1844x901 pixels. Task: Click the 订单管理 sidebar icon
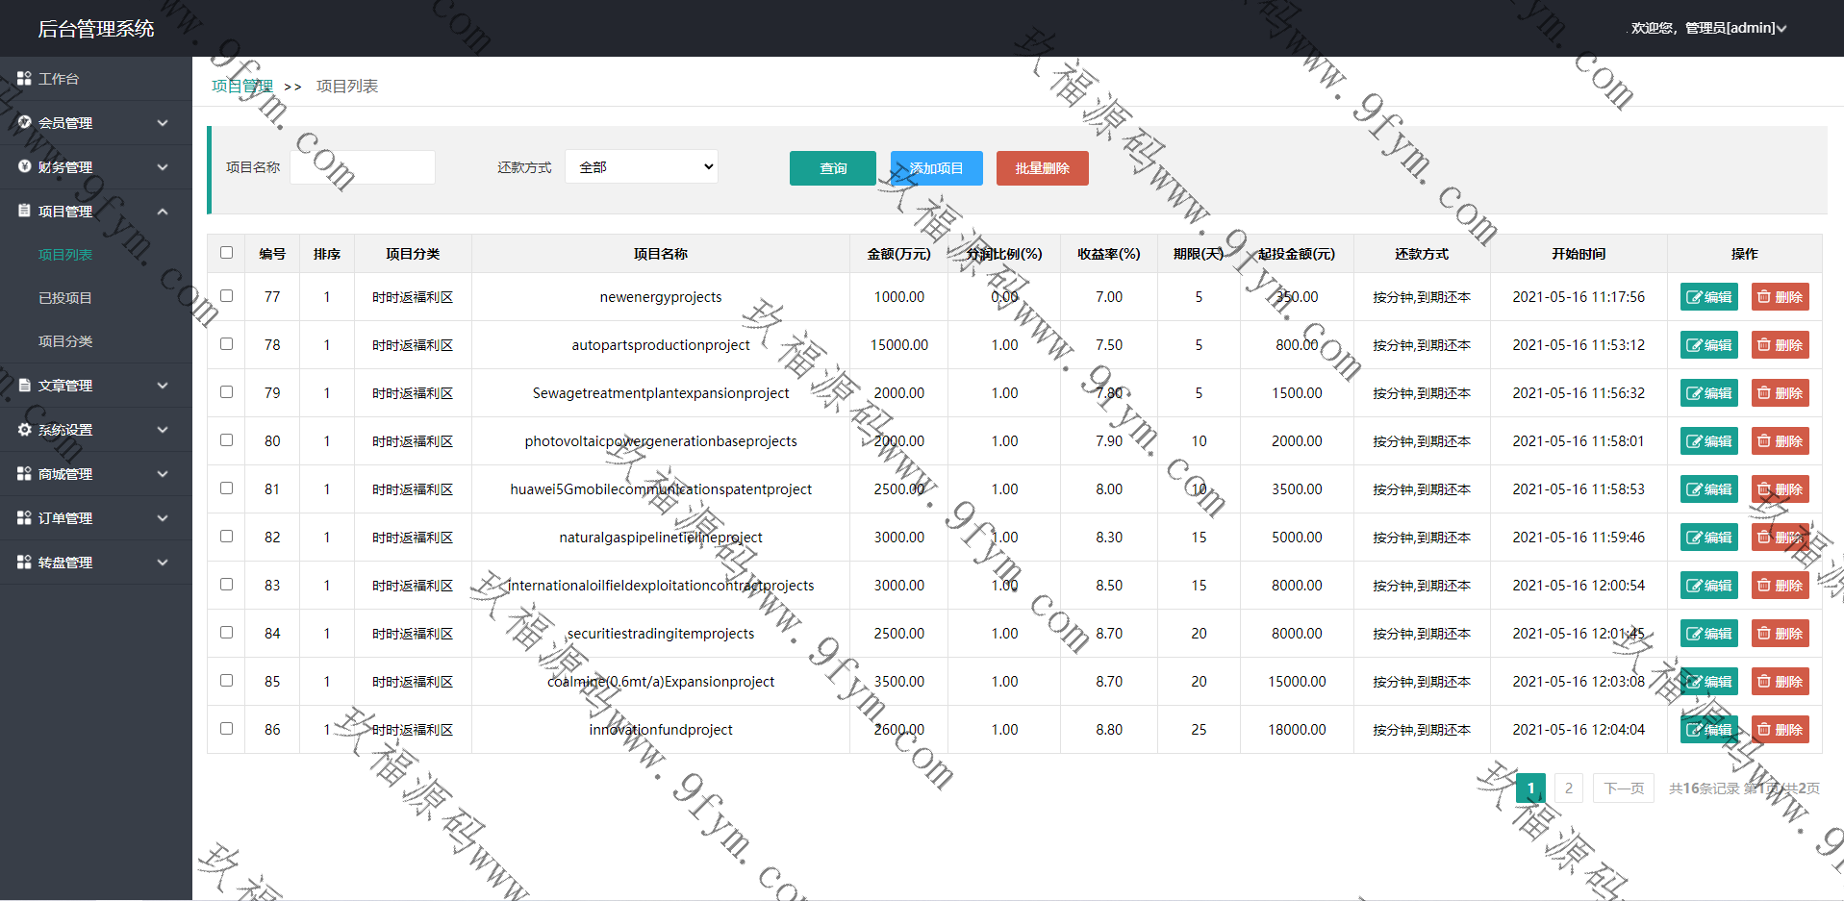point(24,518)
